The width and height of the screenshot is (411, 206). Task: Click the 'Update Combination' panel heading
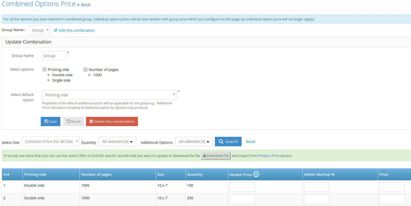(x=28, y=42)
